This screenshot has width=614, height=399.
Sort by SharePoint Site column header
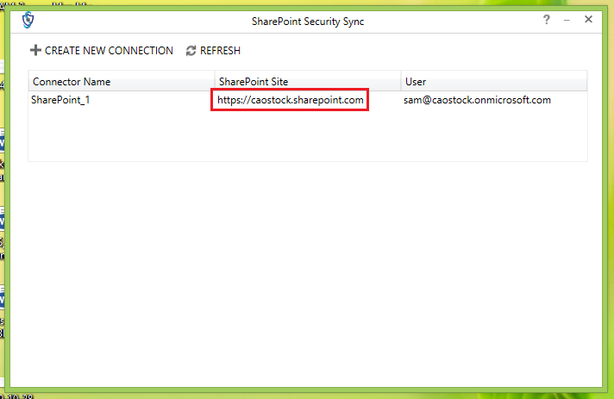[308, 81]
